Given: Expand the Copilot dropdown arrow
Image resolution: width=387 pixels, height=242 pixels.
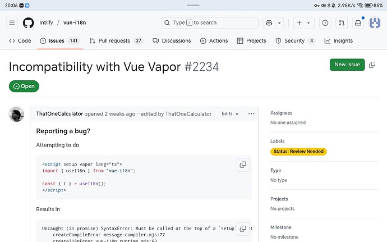Looking at the screenshot, I should [x=279, y=23].
